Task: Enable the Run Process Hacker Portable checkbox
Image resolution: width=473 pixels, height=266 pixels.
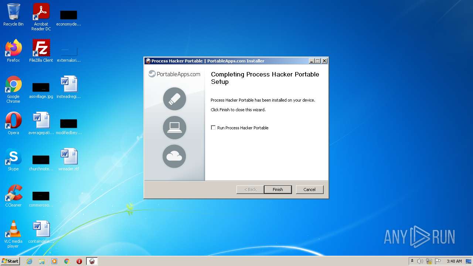Action: pyautogui.click(x=213, y=128)
